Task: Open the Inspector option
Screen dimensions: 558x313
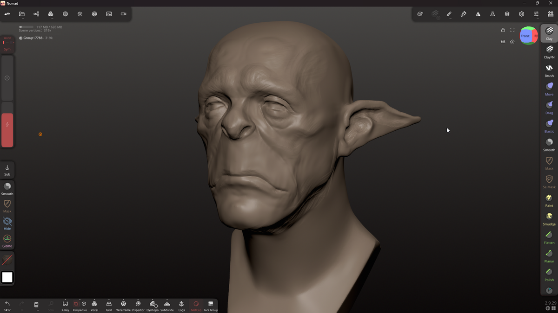Action: point(138,306)
